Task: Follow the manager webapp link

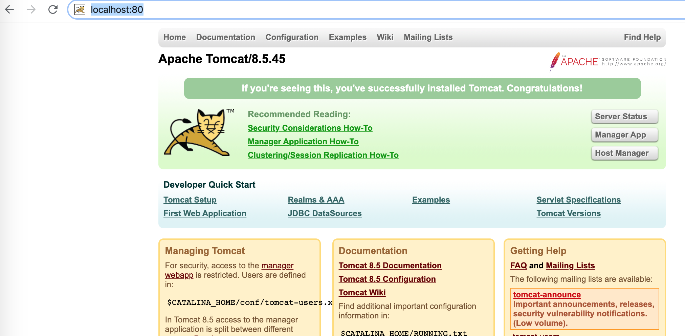Action: 277,266
